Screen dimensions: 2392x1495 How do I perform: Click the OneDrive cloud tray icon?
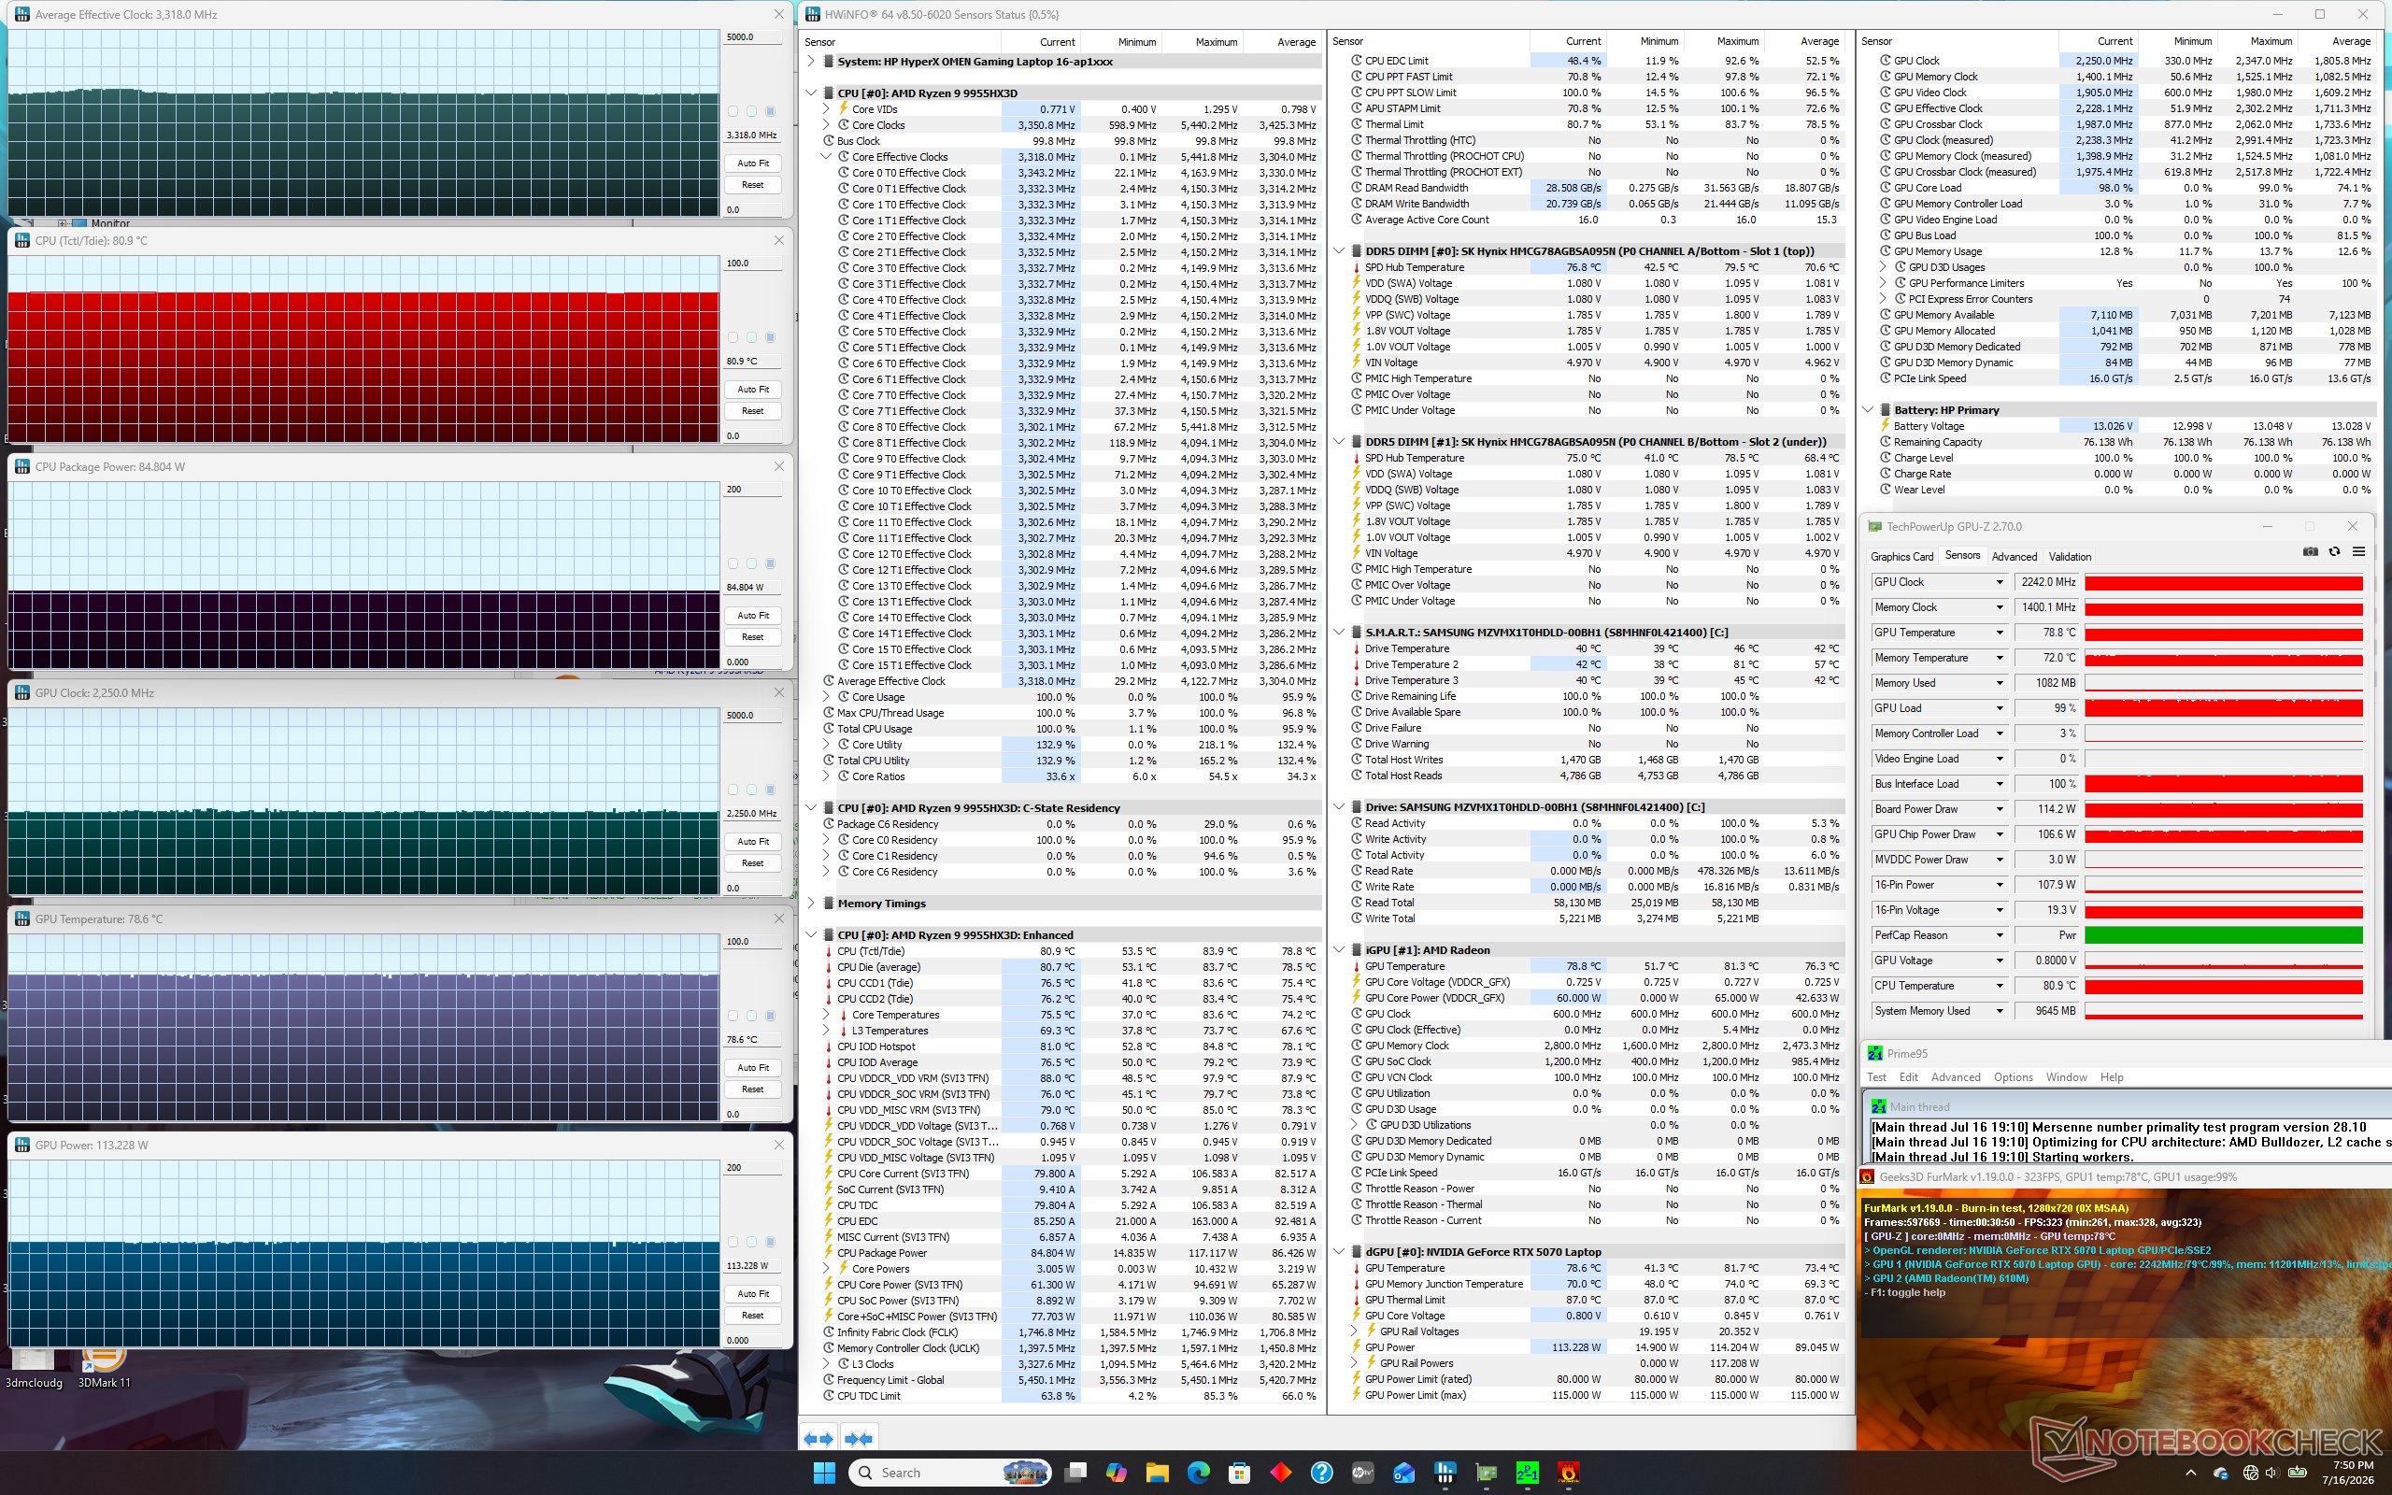(x=2221, y=1473)
